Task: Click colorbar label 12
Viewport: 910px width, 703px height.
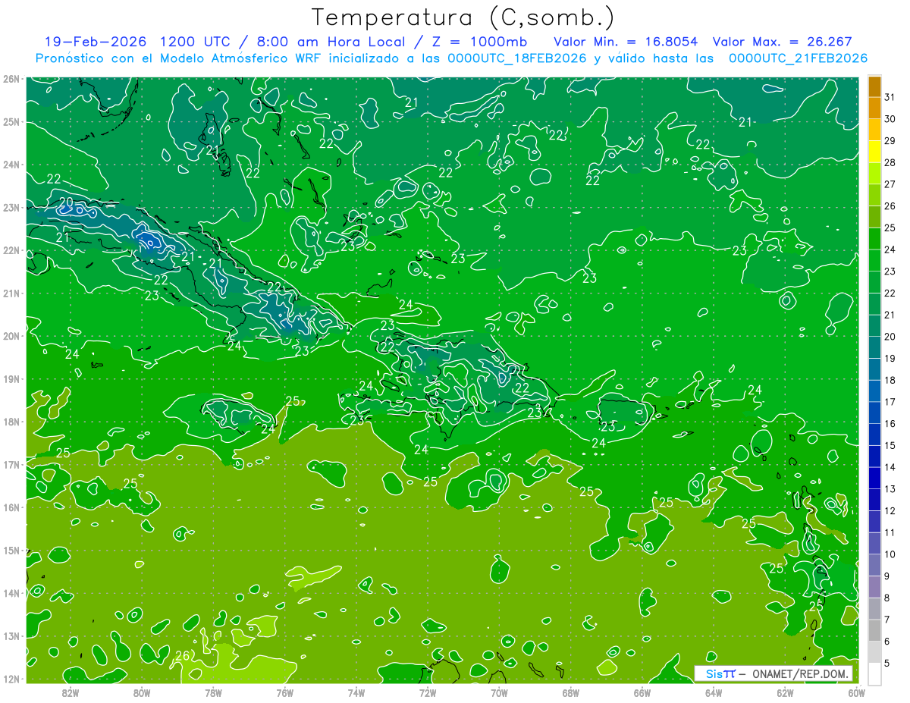Action: (890, 510)
